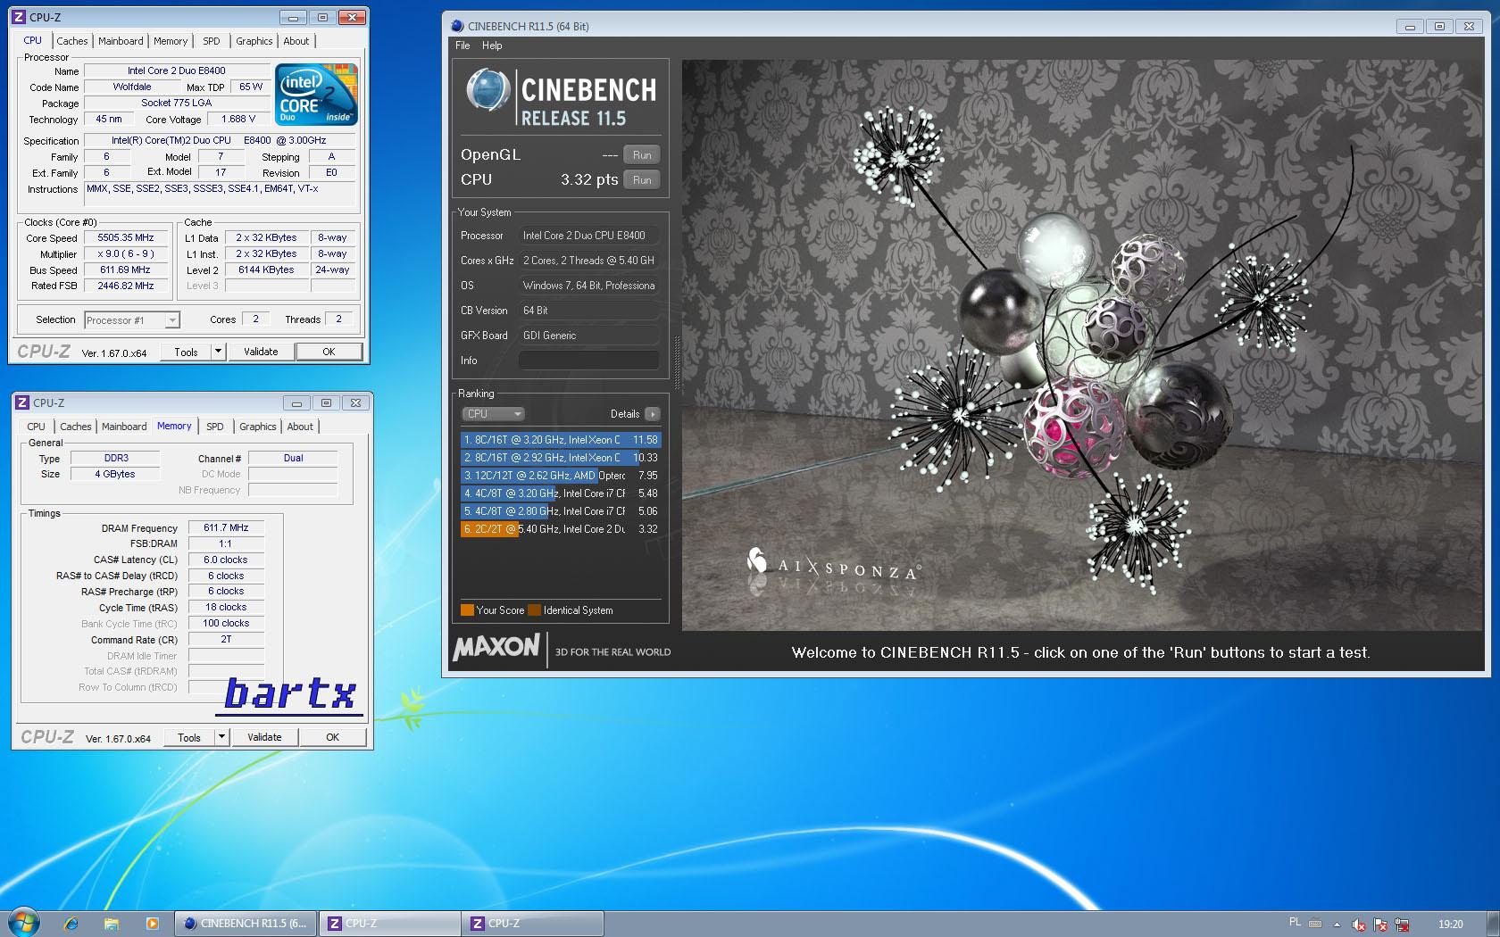Image resolution: width=1500 pixels, height=937 pixels.
Task: Select ranking row 5 Core i7 5.06
Action: click(561, 511)
